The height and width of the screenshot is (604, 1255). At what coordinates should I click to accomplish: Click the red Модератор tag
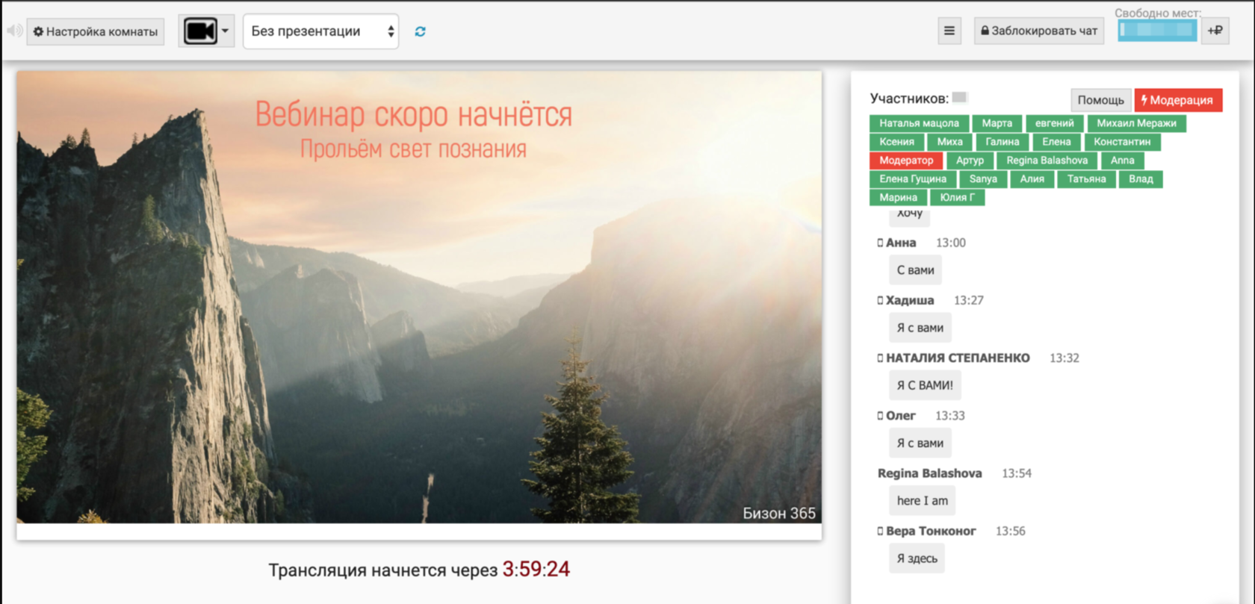[906, 161]
